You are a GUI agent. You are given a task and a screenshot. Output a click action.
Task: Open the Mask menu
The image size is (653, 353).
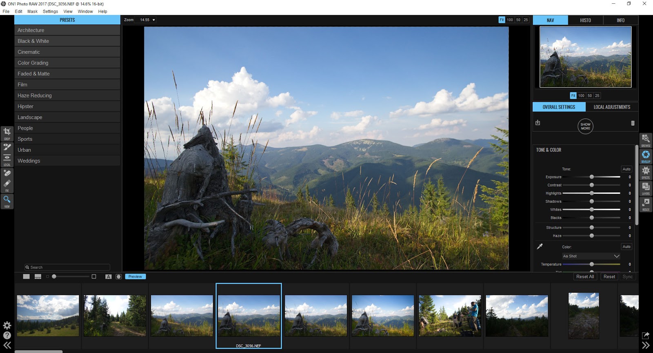[x=32, y=11]
